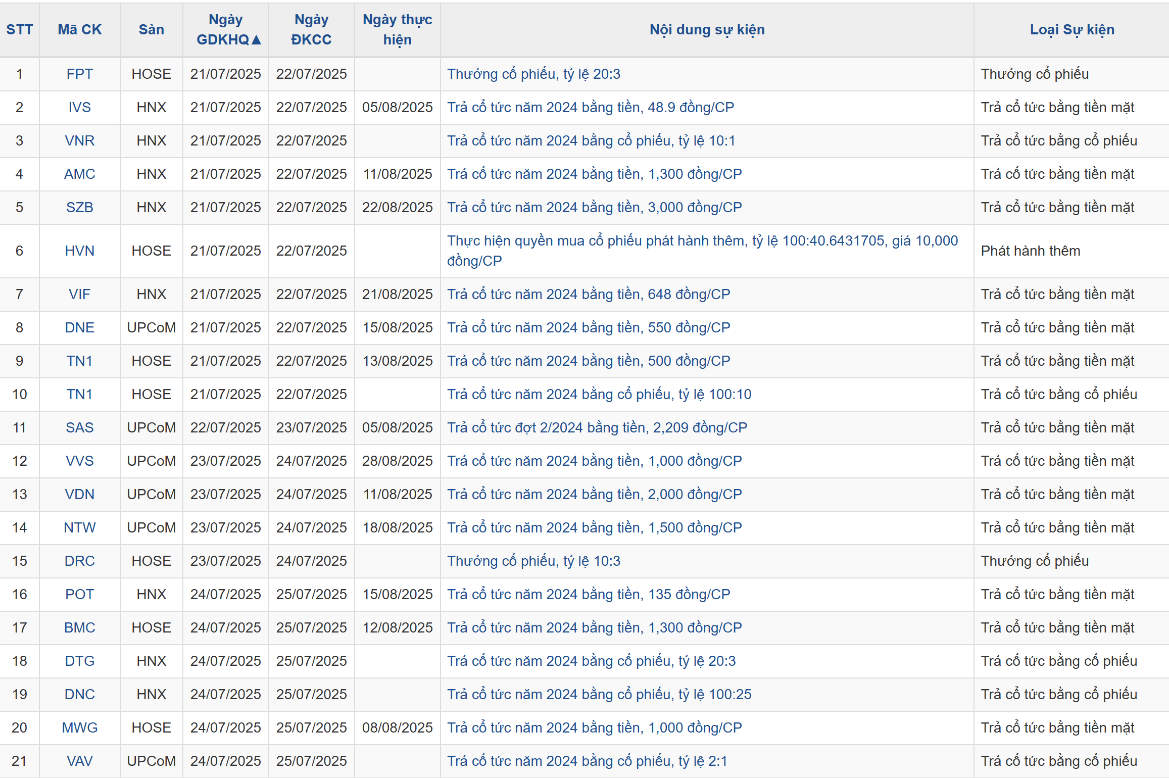This screenshot has width=1169, height=778.
Task: Open VIF dividend event 648 đồng/CP
Action: (x=589, y=294)
